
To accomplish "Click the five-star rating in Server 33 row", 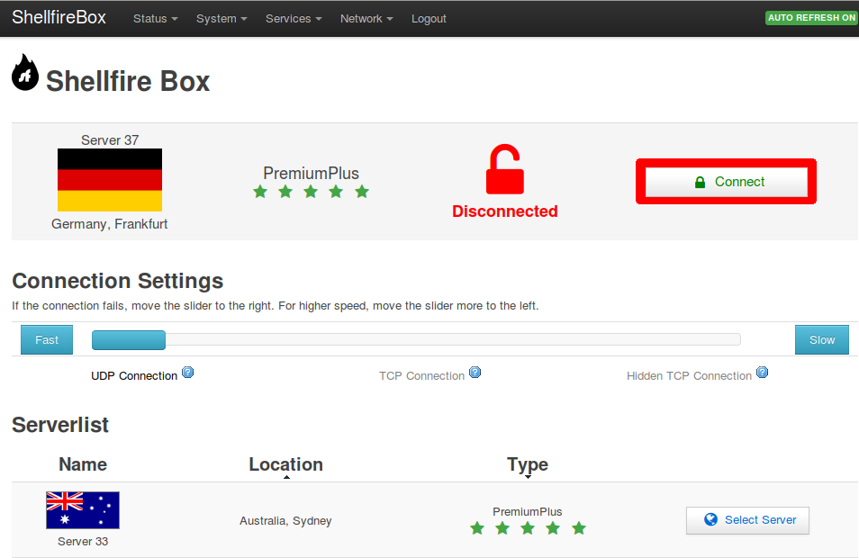I will 528,528.
